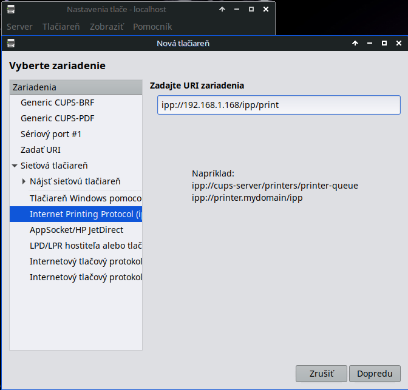Viewport: 408px width, 390px height.
Task: Collapse the Sieťová tlačiareň tree group
Action: coord(14,166)
